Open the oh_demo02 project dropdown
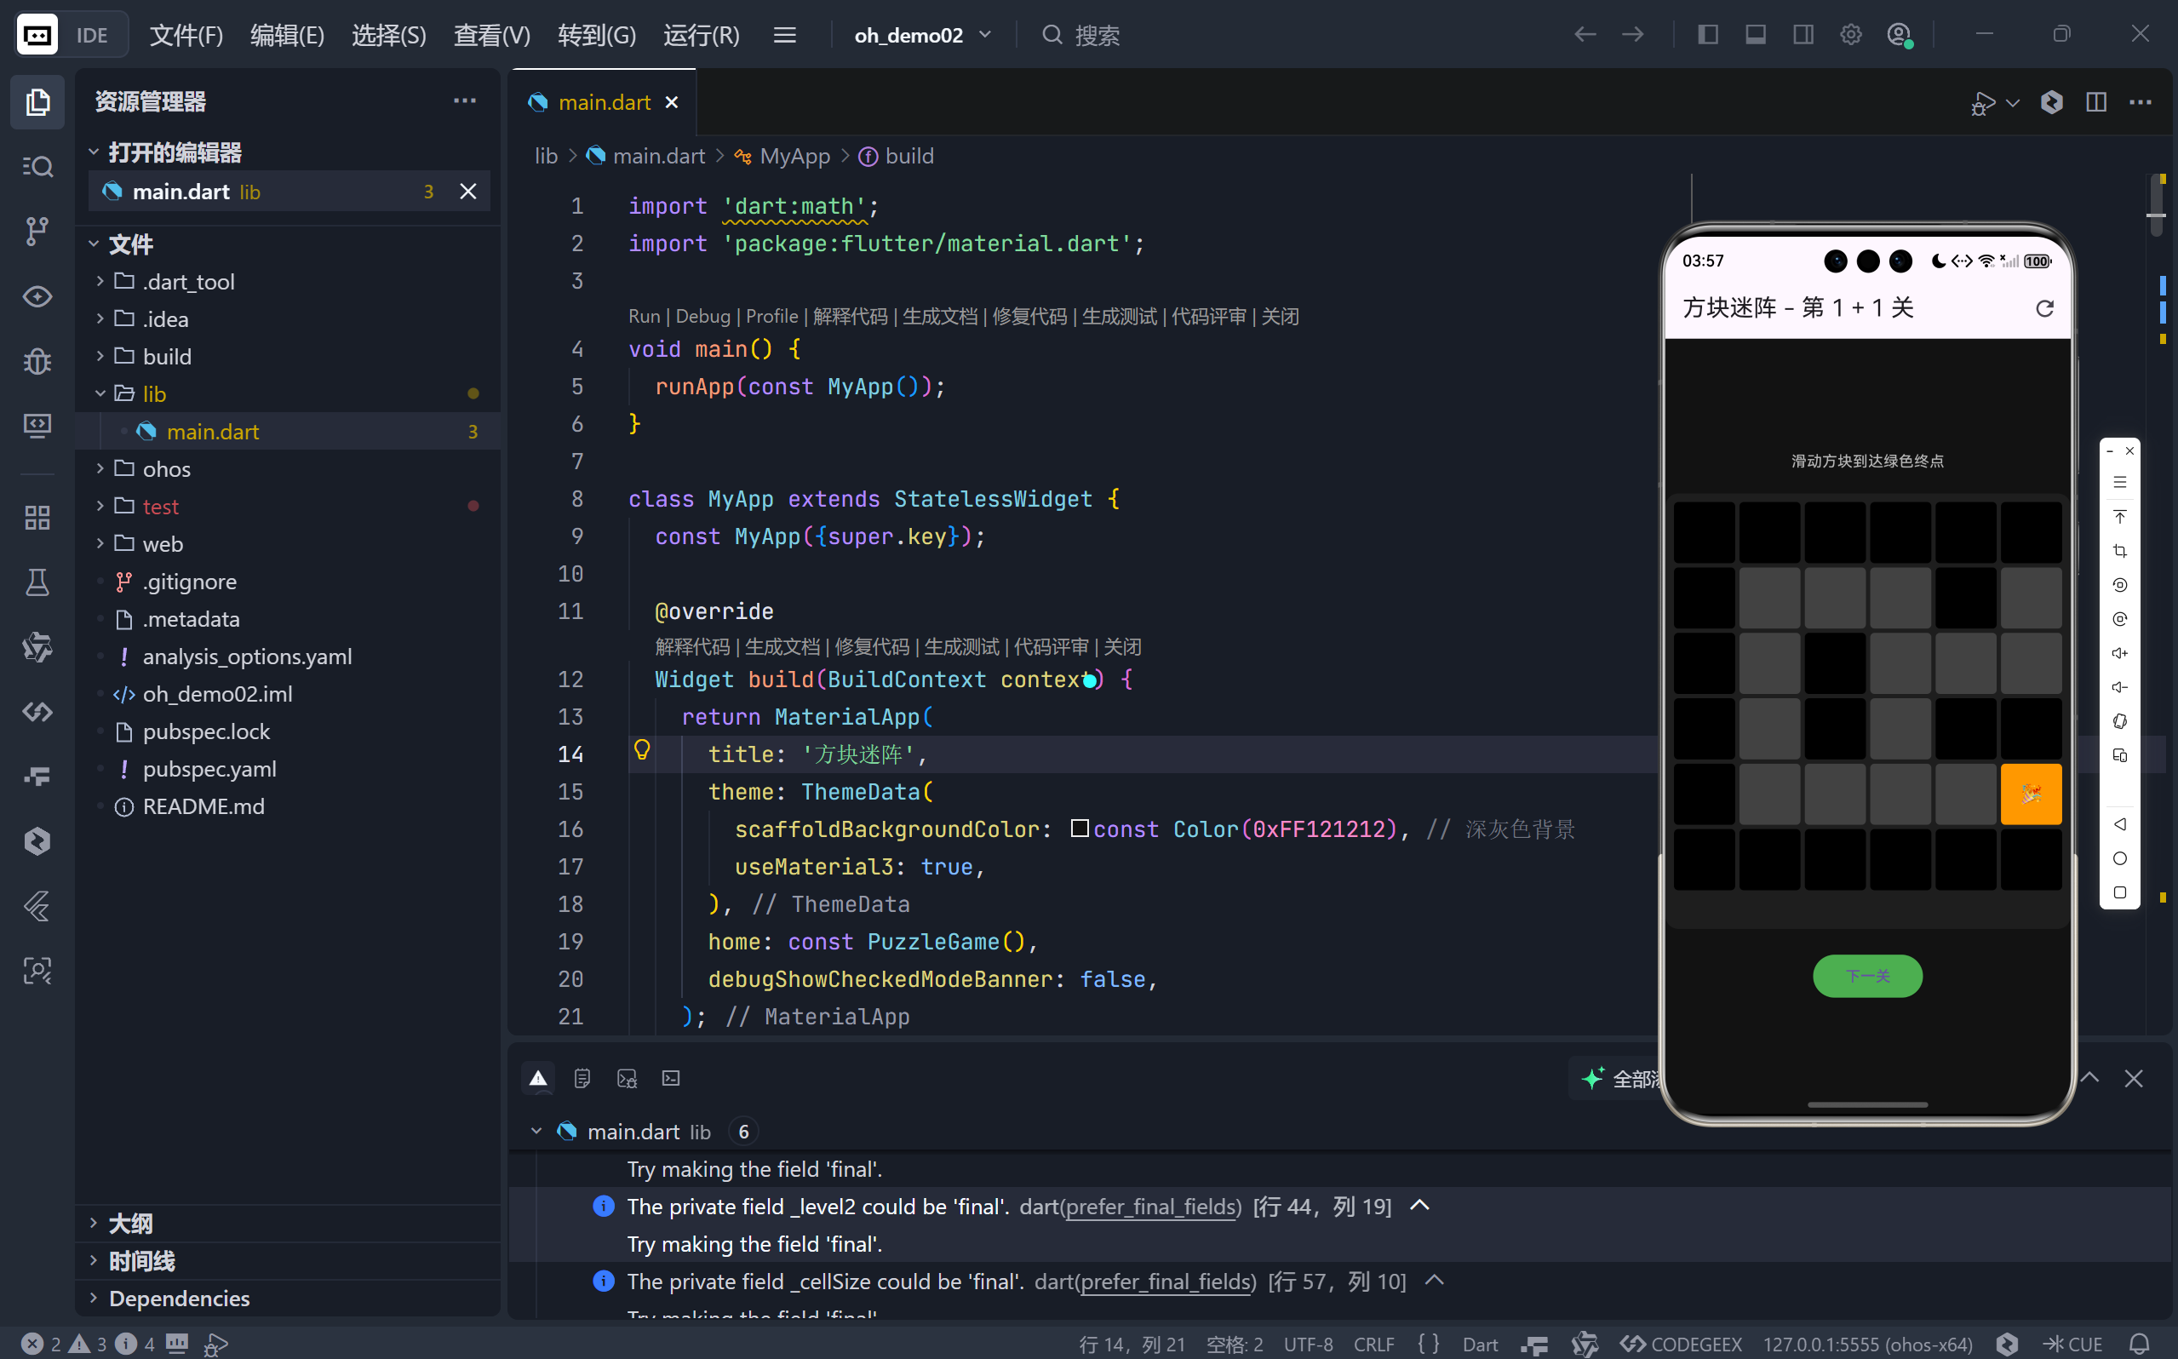This screenshot has width=2178, height=1359. (x=922, y=35)
